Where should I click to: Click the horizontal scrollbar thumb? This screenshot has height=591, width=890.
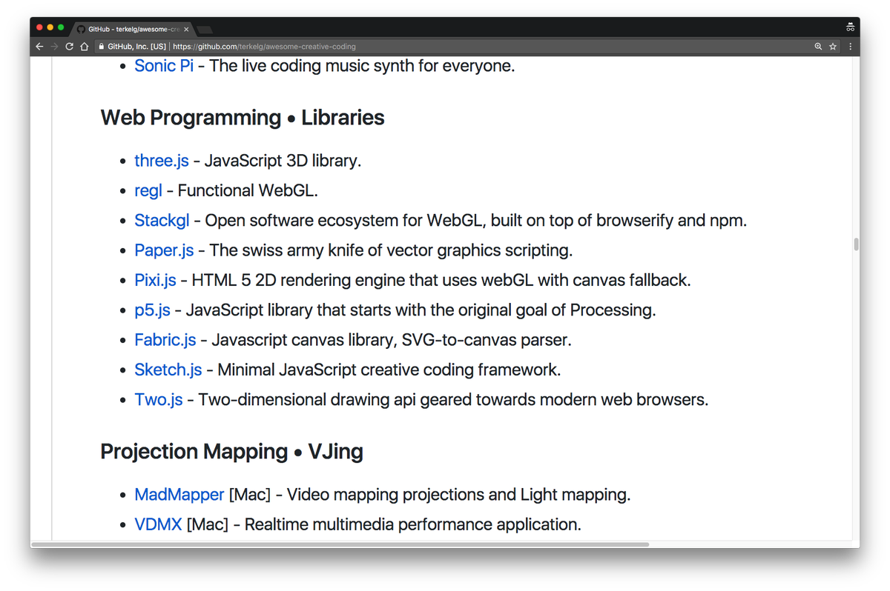pyautogui.click(x=340, y=544)
